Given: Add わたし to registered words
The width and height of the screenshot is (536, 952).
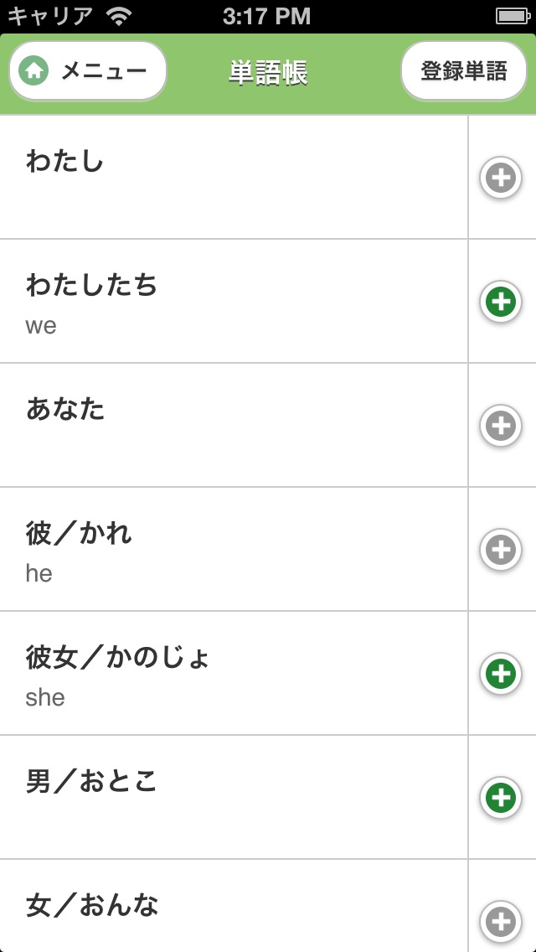Looking at the screenshot, I should click(x=501, y=178).
